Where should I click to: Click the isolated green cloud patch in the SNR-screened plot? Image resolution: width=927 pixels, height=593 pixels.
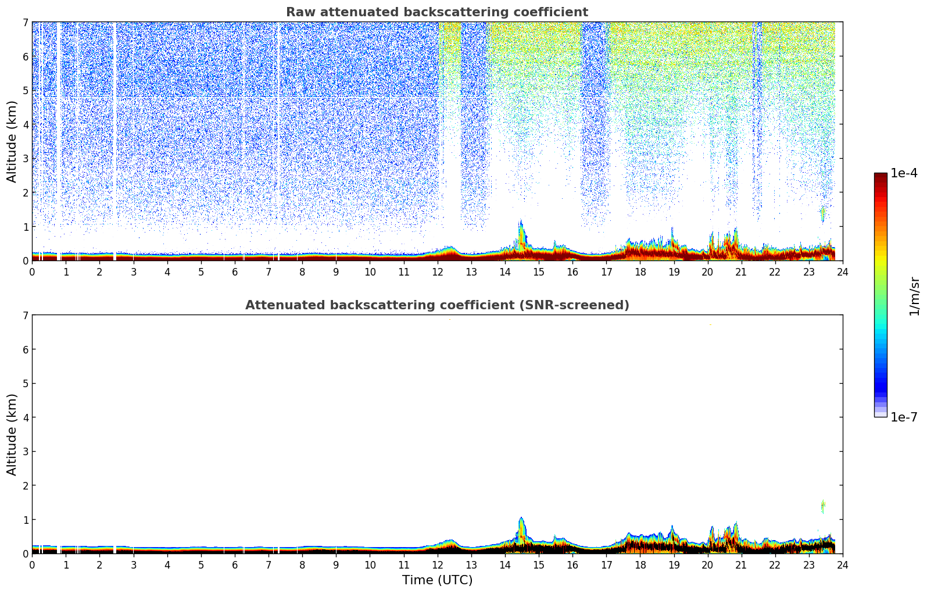pos(823,505)
